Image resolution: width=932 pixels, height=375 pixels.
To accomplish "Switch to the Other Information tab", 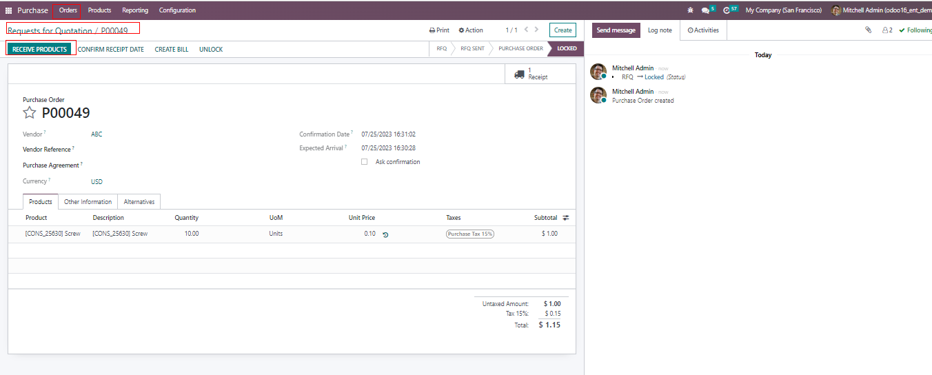I will (x=88, y=202).
